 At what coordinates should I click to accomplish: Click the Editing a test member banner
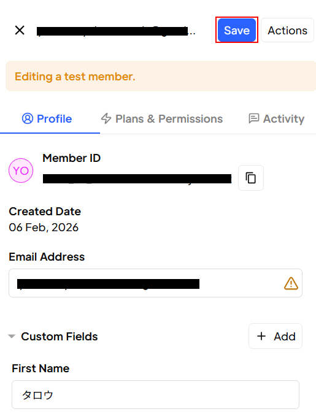click(x=161, y=76)
